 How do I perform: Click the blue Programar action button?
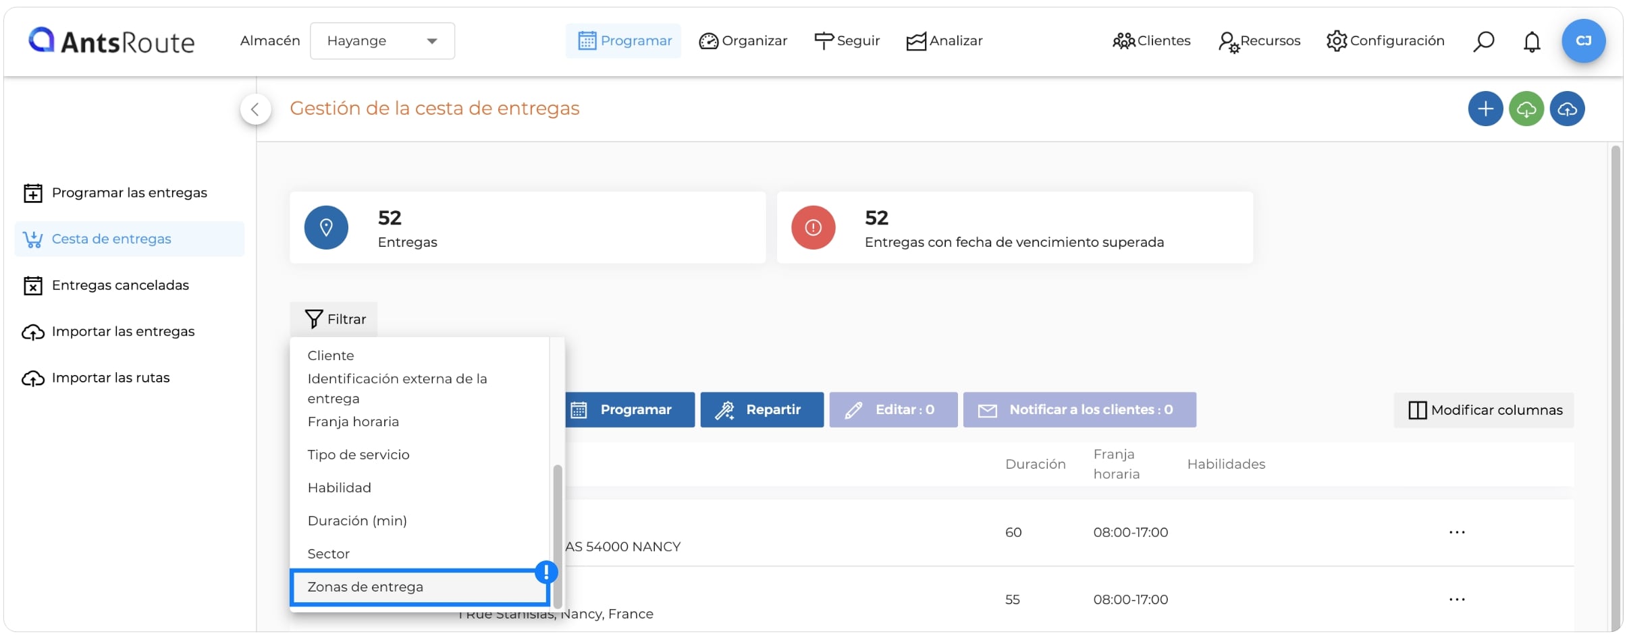(x=629, y=409)
